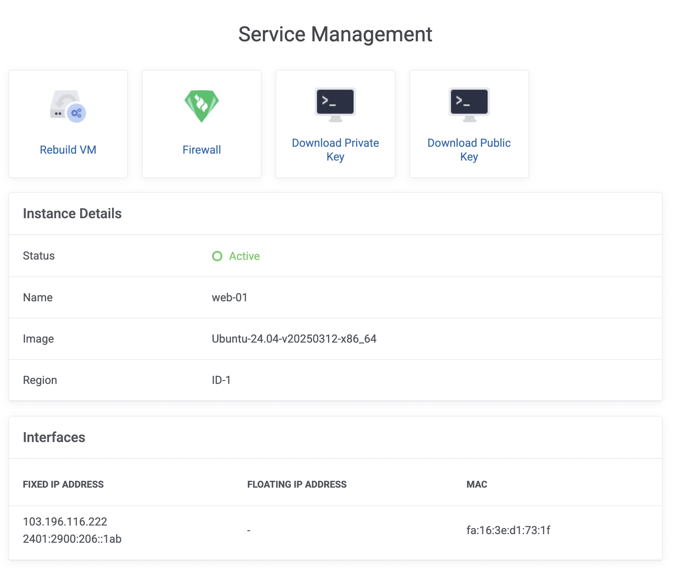Click the gear badge on the Rebuild VM icon

point(76,113)
